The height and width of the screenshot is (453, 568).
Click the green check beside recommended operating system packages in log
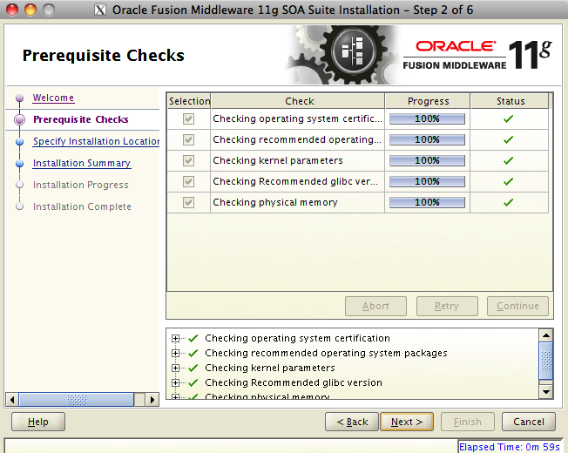pos(193,354)
